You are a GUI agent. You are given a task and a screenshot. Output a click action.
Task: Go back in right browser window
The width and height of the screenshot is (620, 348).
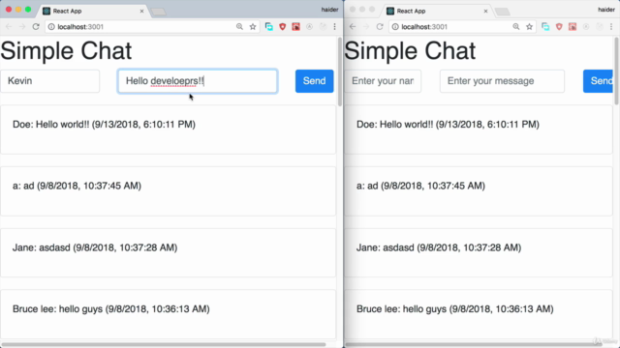353,27
